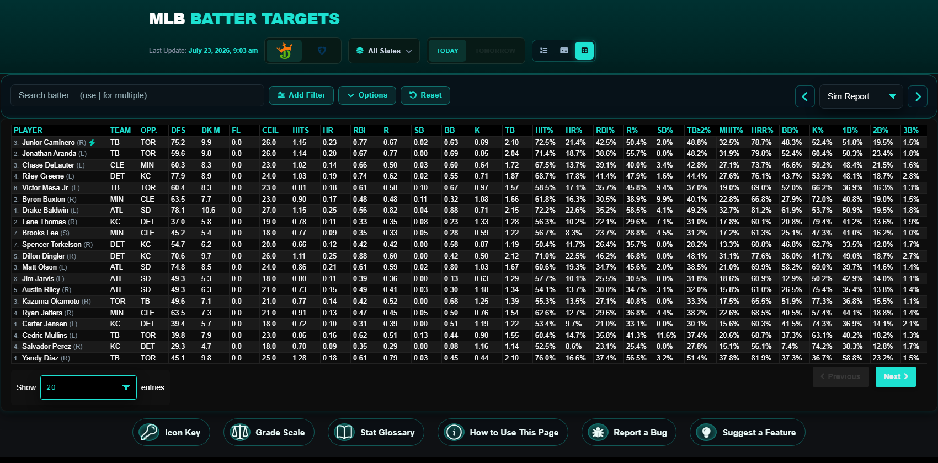Open Grade Scale via the scales icon
This screenshot has height=463, width=938.
coord(240,433)
